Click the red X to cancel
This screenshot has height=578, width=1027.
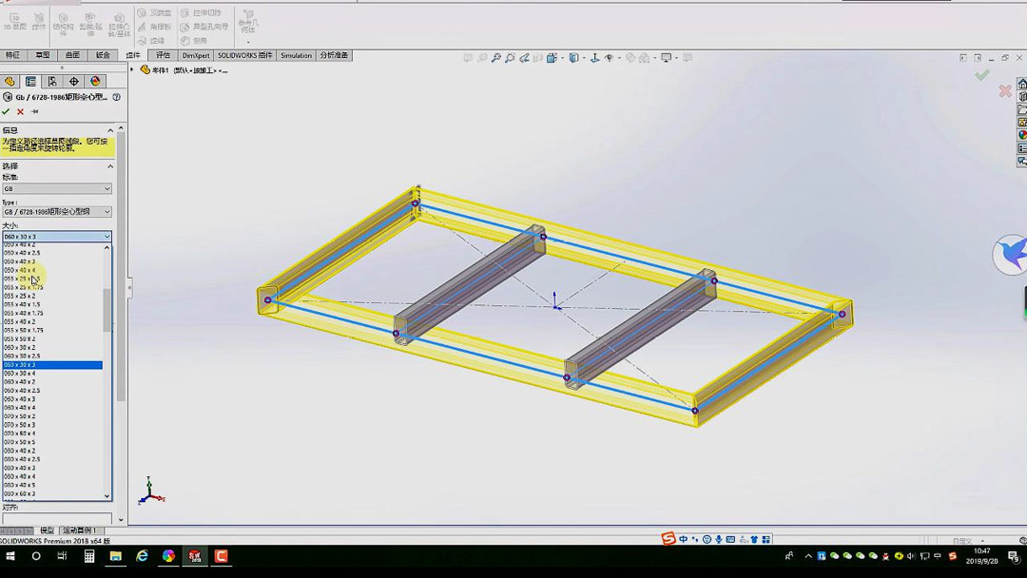click(21, 111)
